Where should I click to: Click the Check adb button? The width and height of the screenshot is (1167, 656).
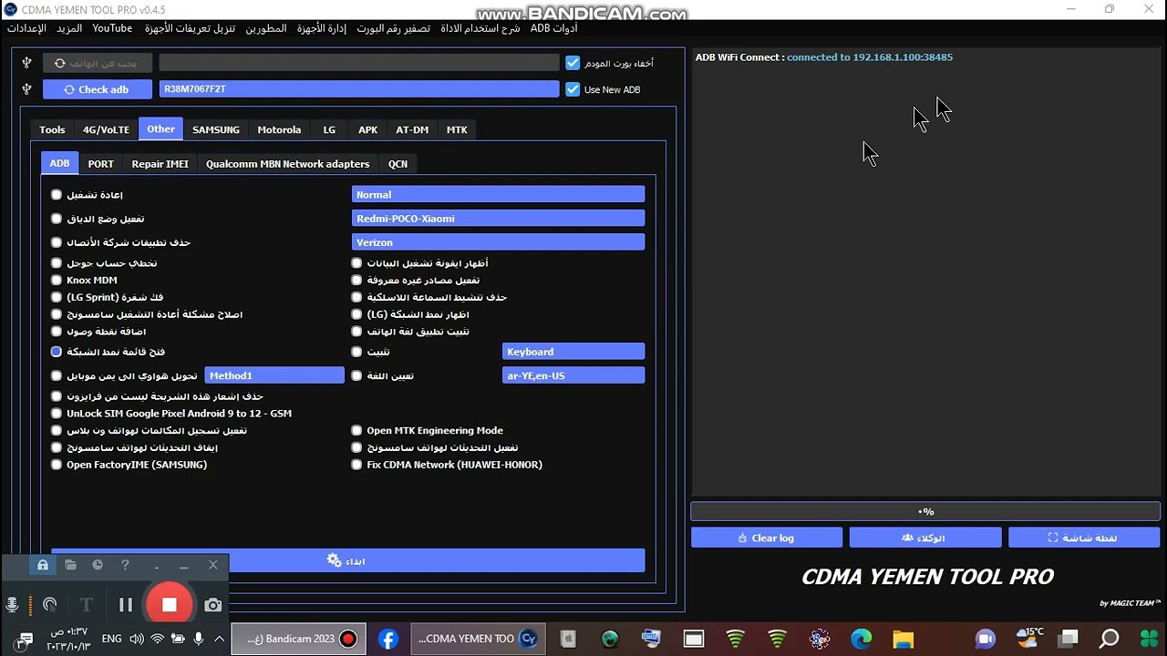[x=97, y=89]
